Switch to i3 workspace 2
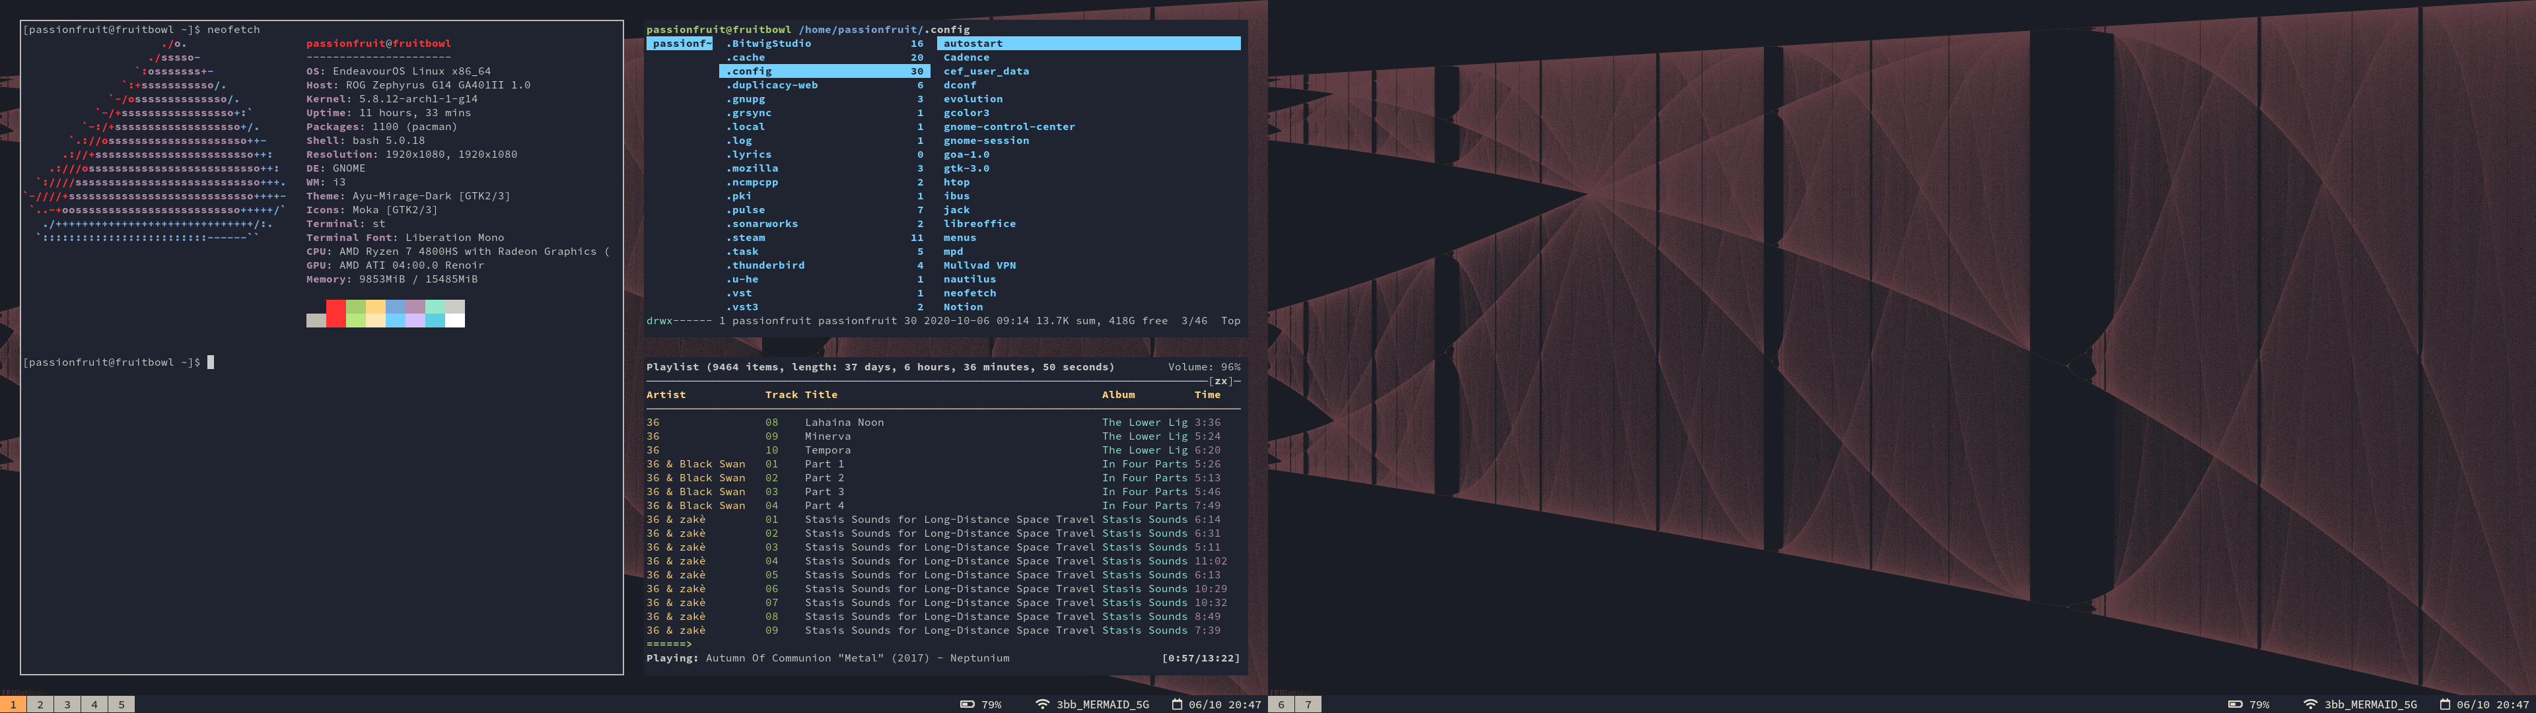 click(x=40, y=704)
